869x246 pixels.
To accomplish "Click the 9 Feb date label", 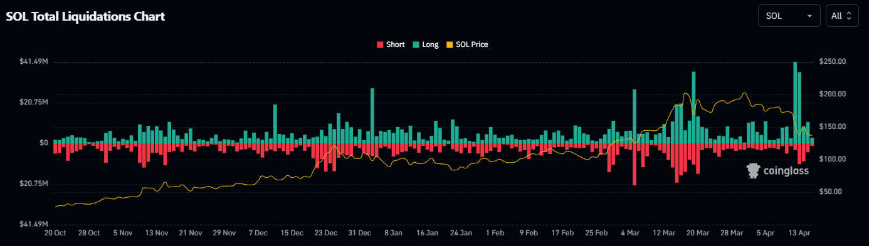I will 529,233.
